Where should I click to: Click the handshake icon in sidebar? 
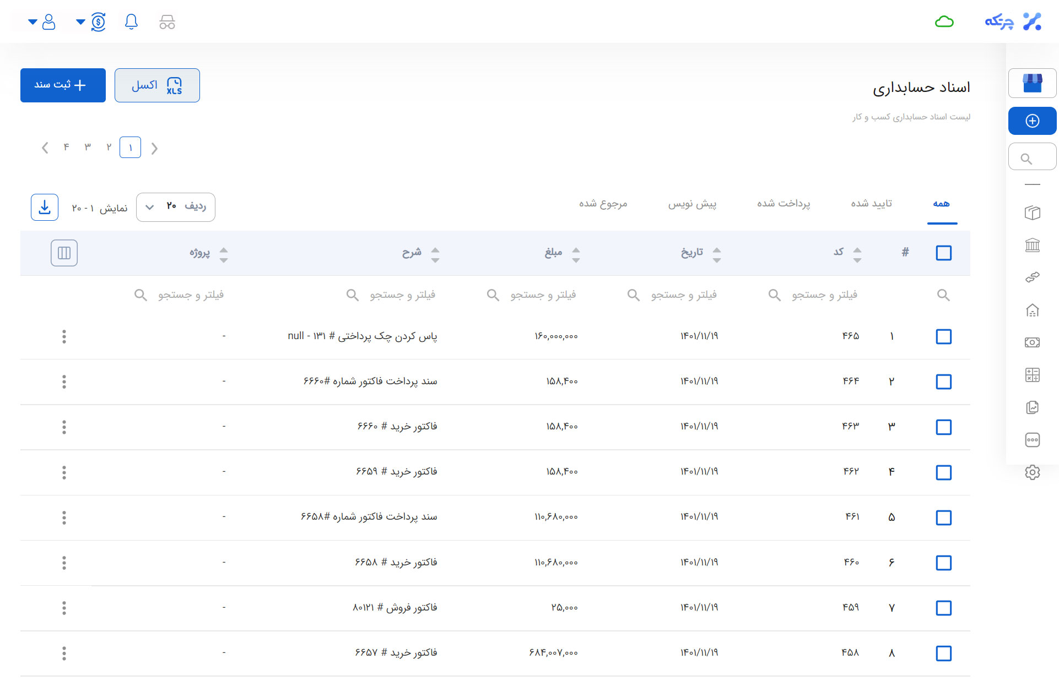tap(1032, 277)
